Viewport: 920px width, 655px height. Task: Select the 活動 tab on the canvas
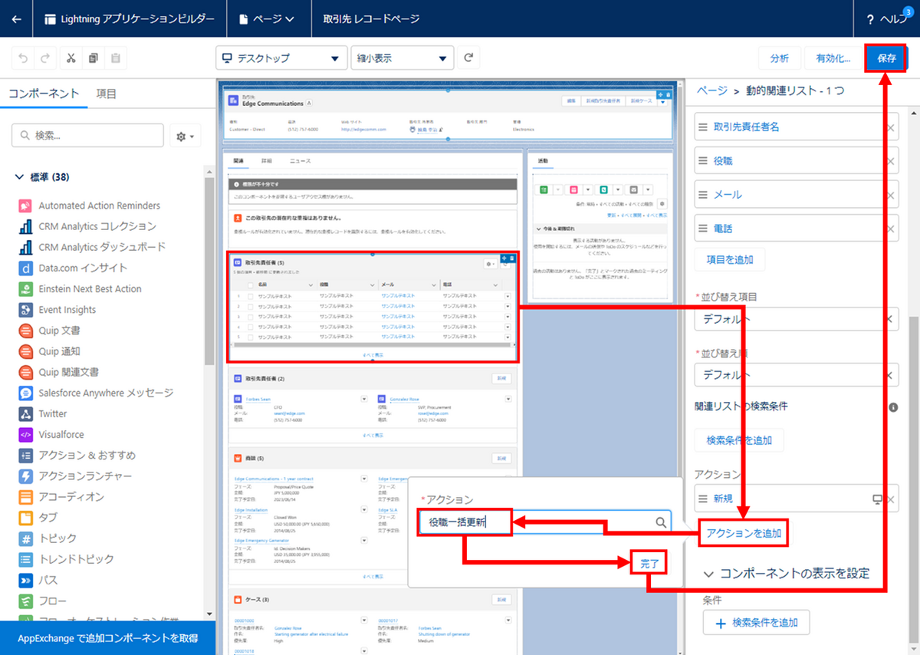543,161
